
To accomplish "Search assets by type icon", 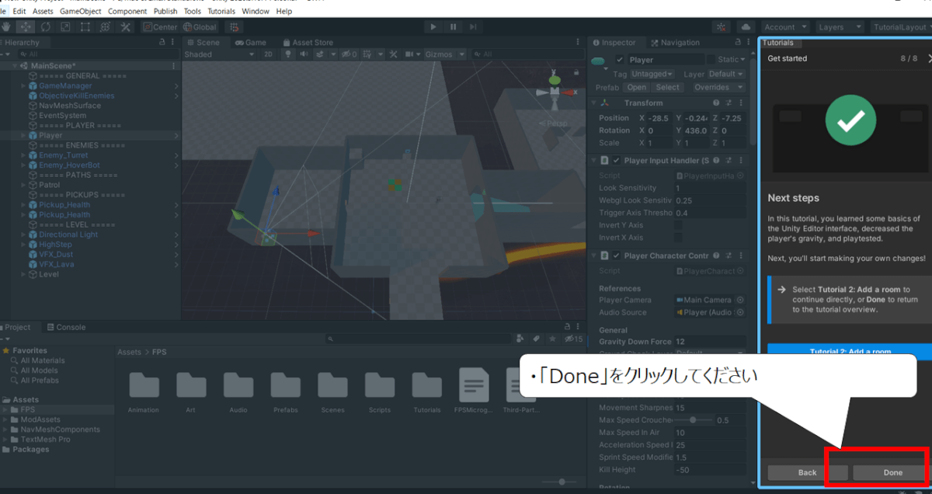I will point(520,339).
